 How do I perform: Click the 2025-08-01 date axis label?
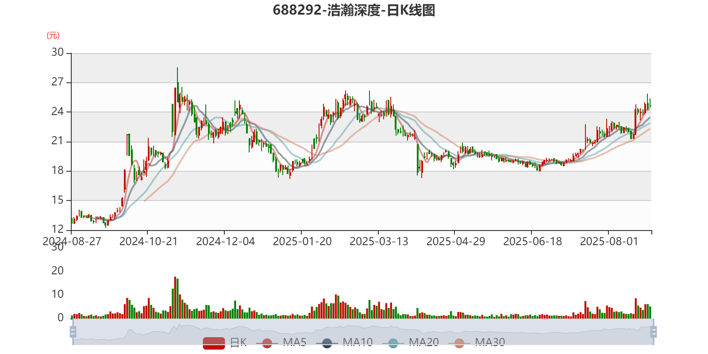[x=609, y=242]
